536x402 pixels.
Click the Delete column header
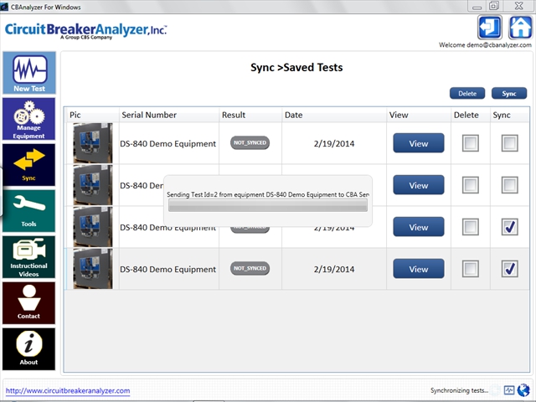click(x=471, y=115)
